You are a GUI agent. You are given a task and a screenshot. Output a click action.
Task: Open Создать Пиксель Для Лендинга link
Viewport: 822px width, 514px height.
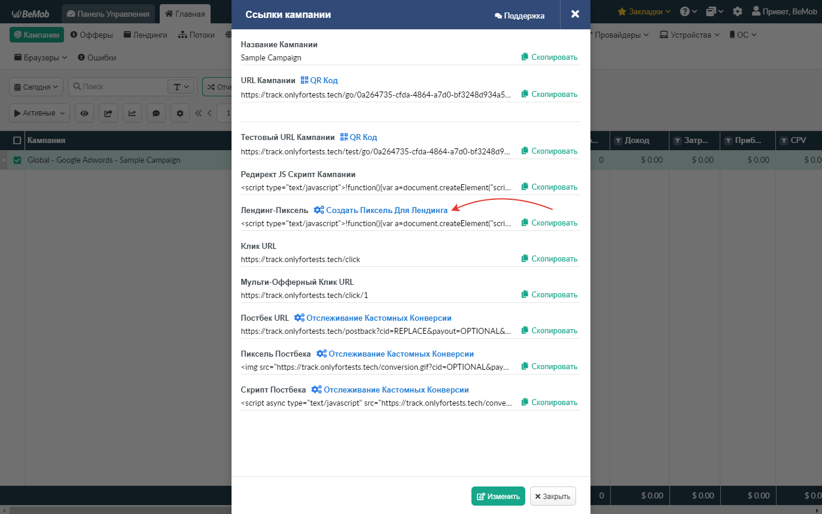[x=380, y=210]
